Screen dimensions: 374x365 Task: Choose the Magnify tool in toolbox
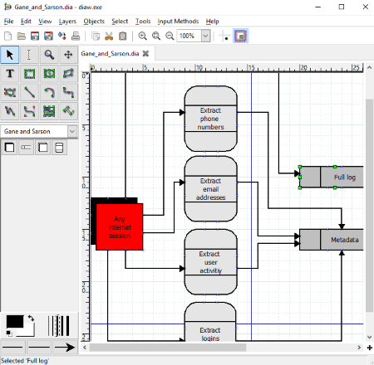click(x=49, y=55)
